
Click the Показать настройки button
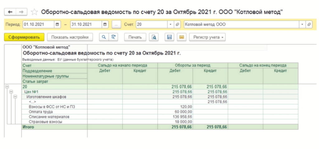pos(70,37)
